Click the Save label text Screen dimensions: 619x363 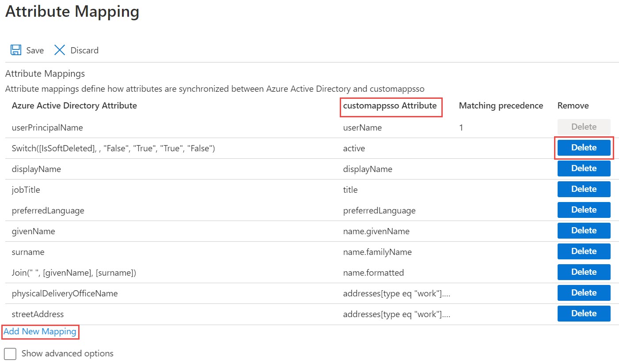35,50
